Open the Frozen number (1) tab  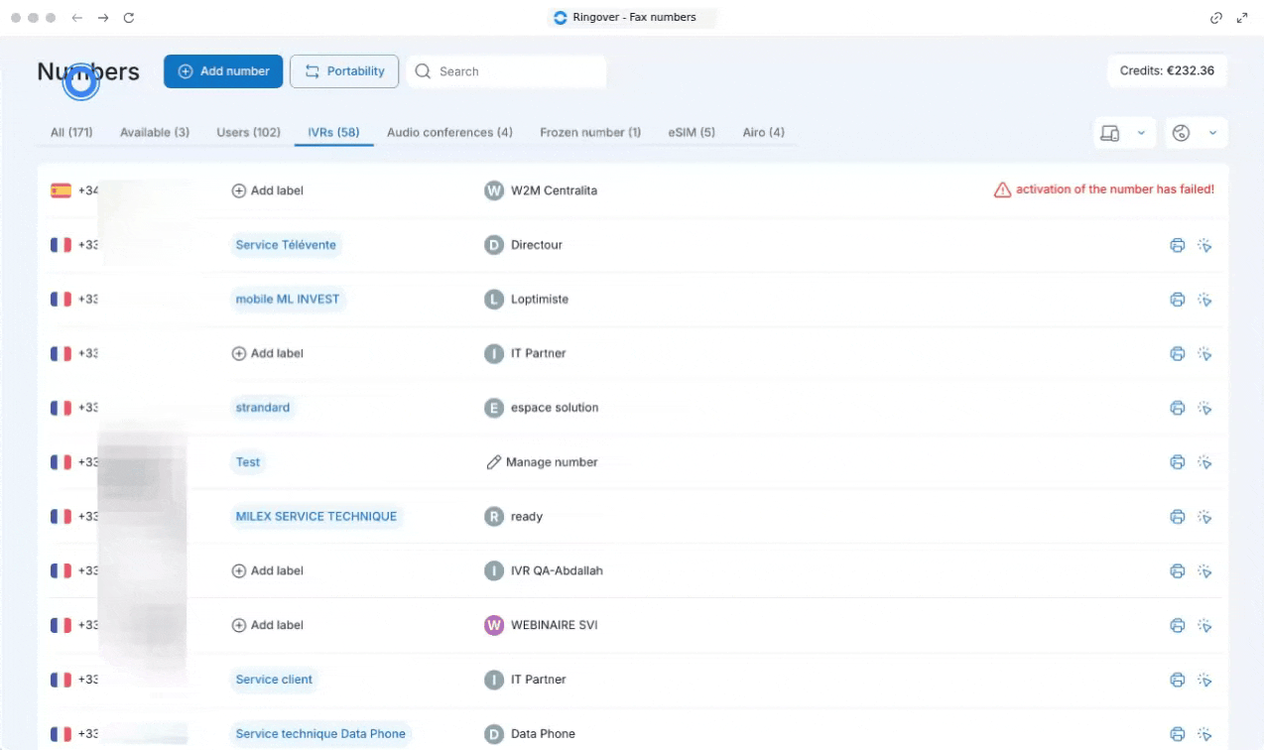tap(590, 132)
